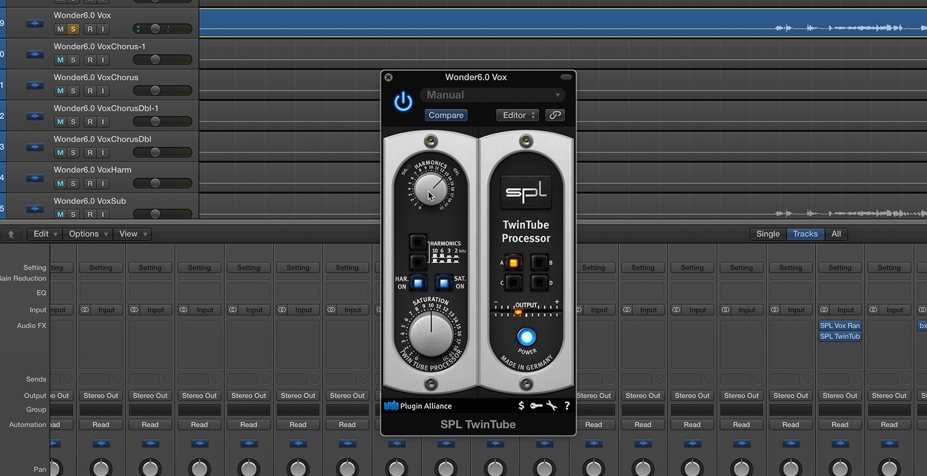
Task: Toggle the TwinTube plugin power bypass button
Action: [x=404, y=101]
